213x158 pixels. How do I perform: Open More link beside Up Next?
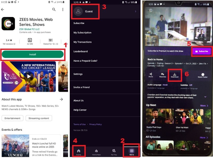(x=204, y=106)
